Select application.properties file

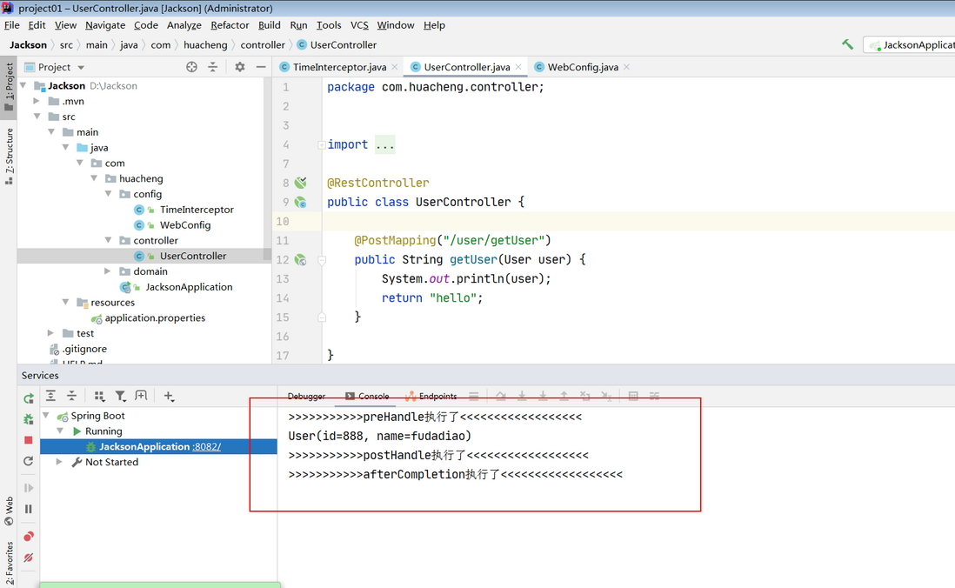click(154, 318)
